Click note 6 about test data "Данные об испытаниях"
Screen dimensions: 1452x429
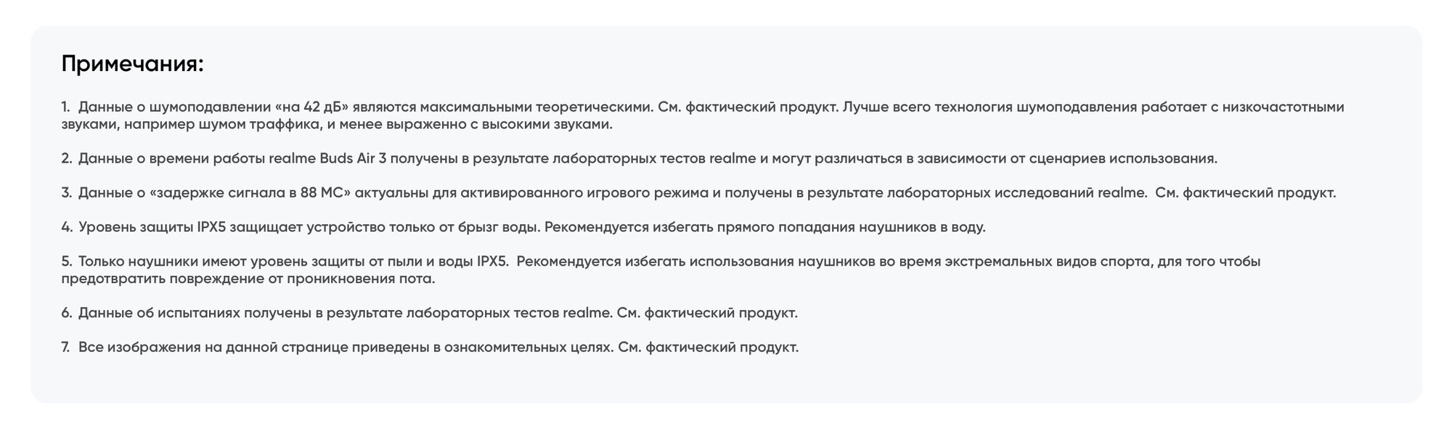click(x=428, y=313)
